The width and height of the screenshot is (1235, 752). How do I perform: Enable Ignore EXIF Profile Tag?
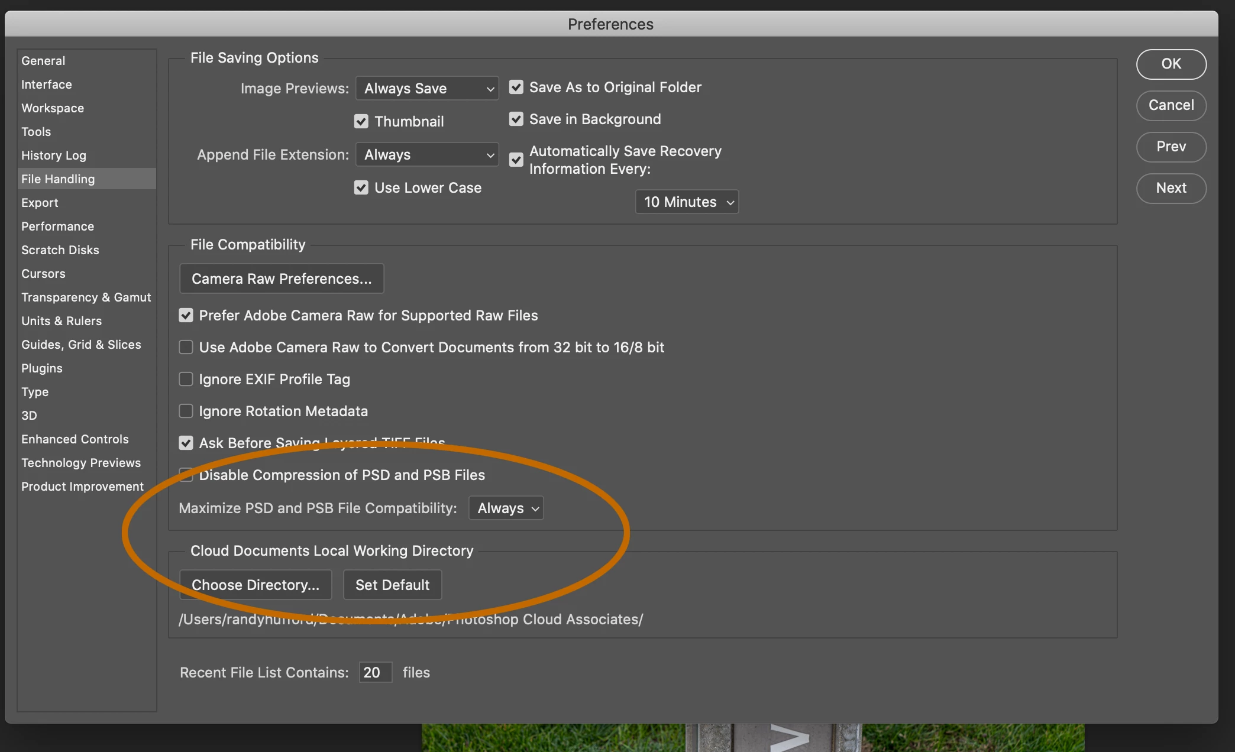pyautogui.click(x=186, y=379)
